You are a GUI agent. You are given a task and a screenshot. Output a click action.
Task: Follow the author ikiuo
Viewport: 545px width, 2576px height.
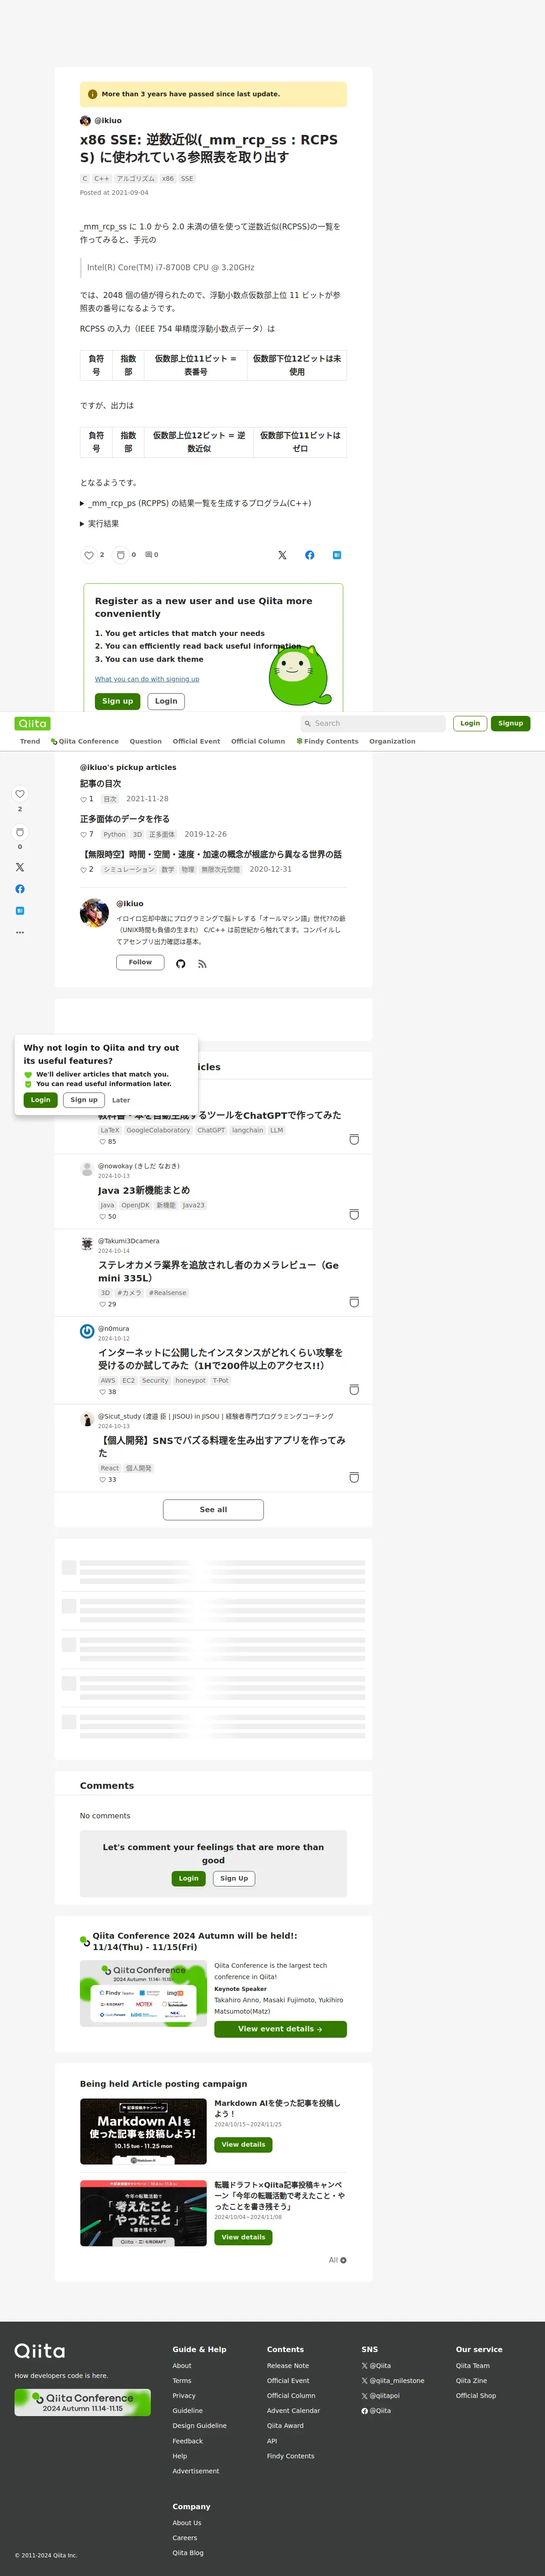[140, 962]
